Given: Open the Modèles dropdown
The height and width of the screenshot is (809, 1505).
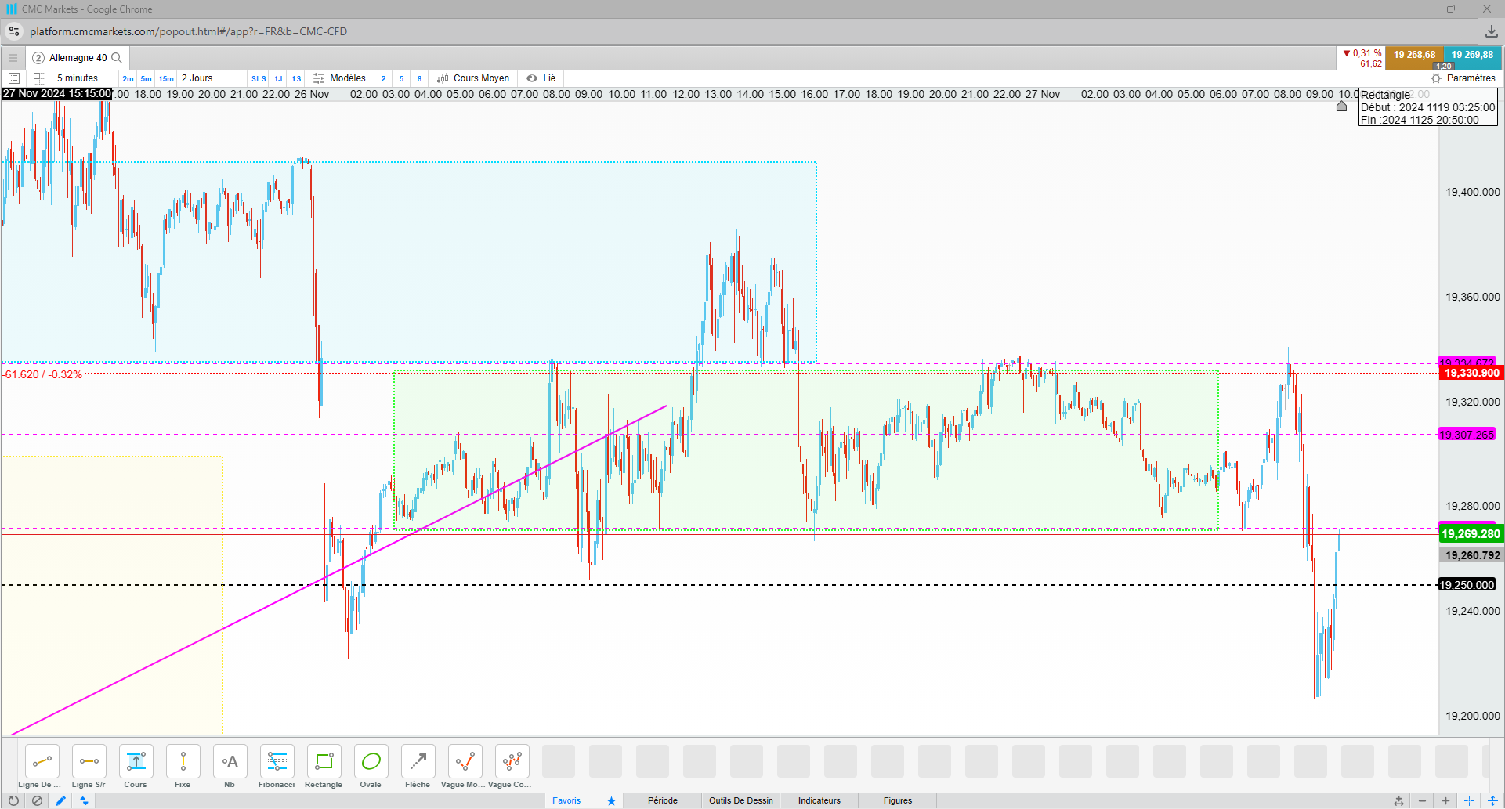Looking at the screenshot, I should coord(339,78).
